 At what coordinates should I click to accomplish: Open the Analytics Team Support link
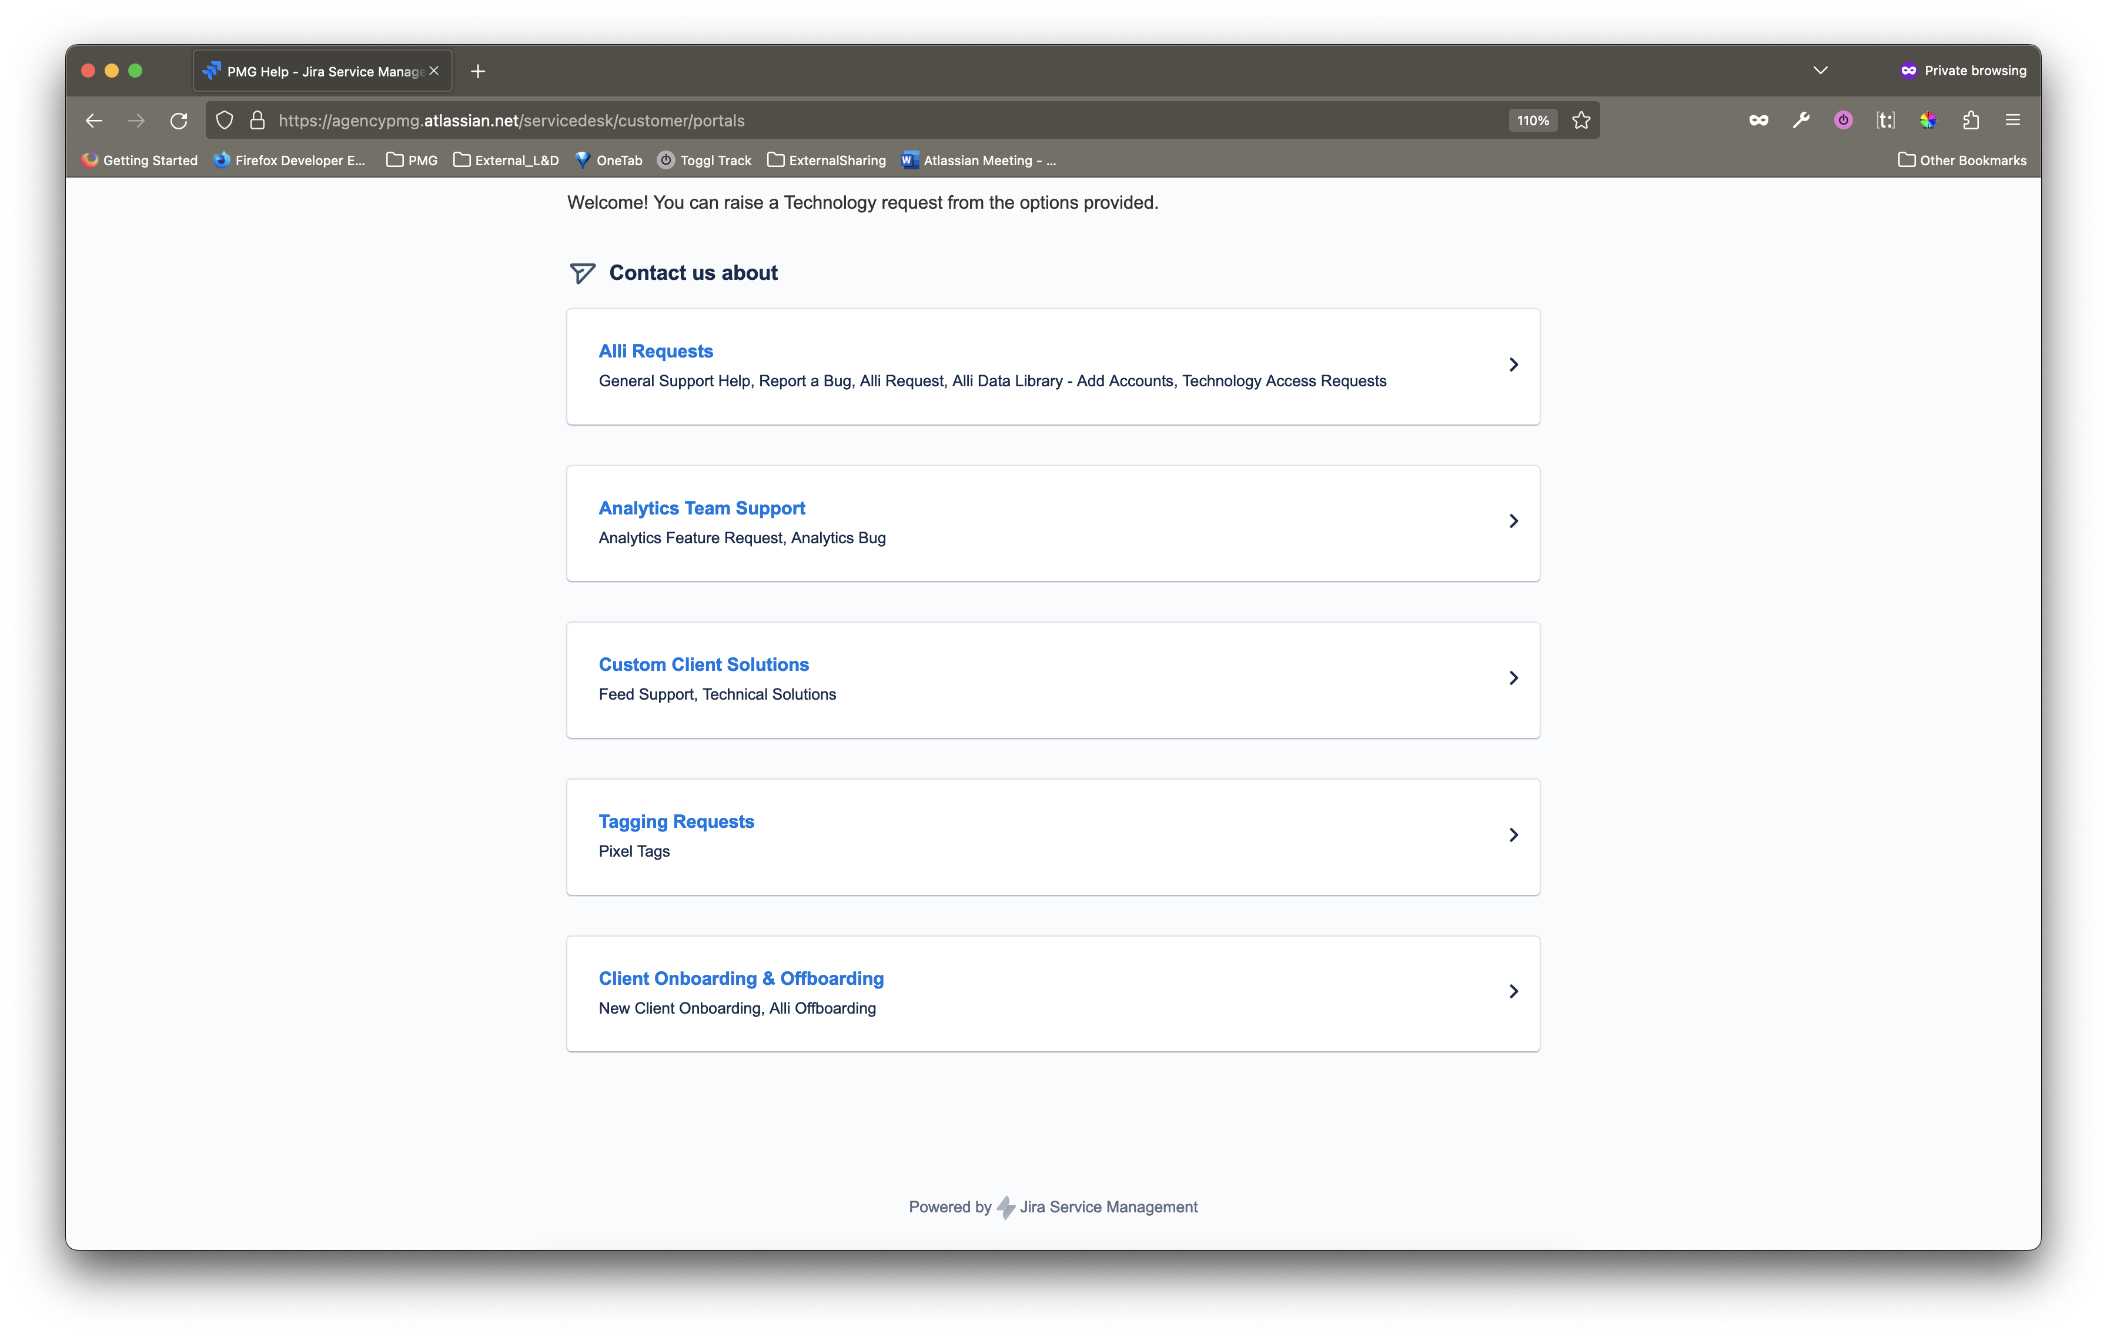click(x=702, y=507)
